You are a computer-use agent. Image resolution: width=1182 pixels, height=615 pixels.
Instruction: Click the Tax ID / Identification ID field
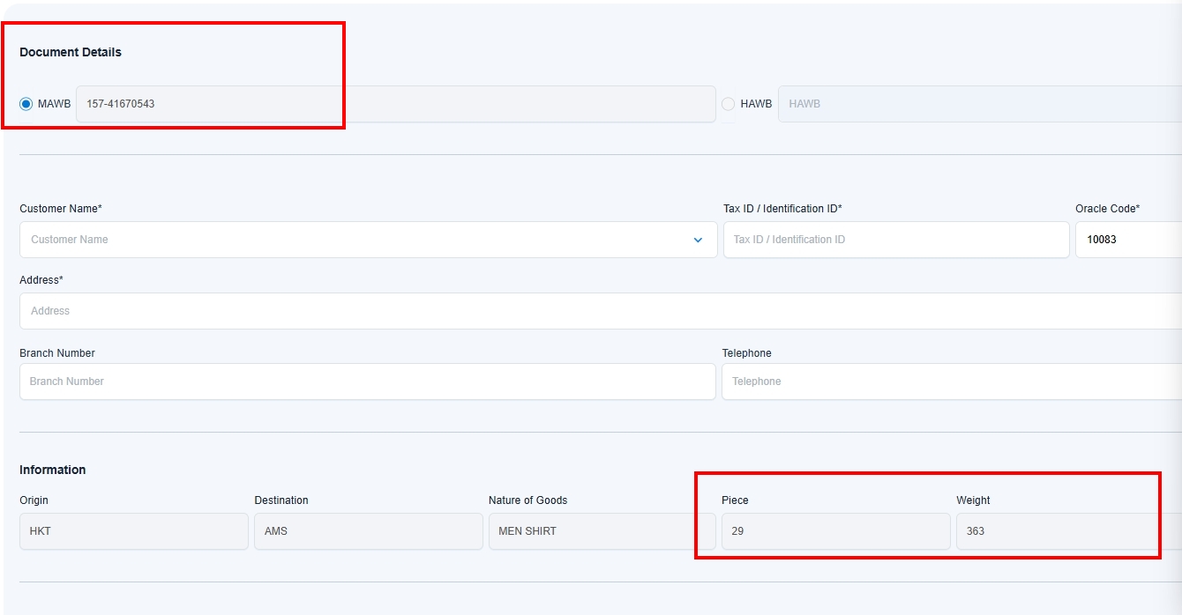point(895,240)
